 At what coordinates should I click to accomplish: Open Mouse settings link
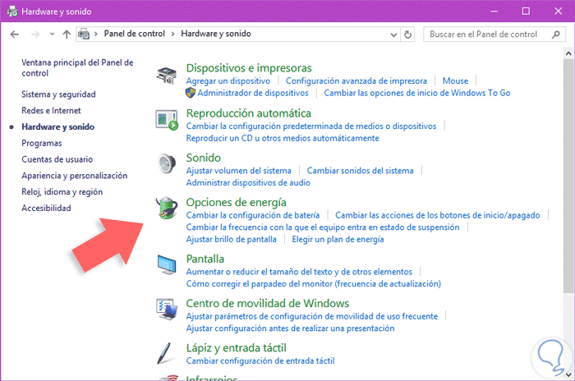455,80
